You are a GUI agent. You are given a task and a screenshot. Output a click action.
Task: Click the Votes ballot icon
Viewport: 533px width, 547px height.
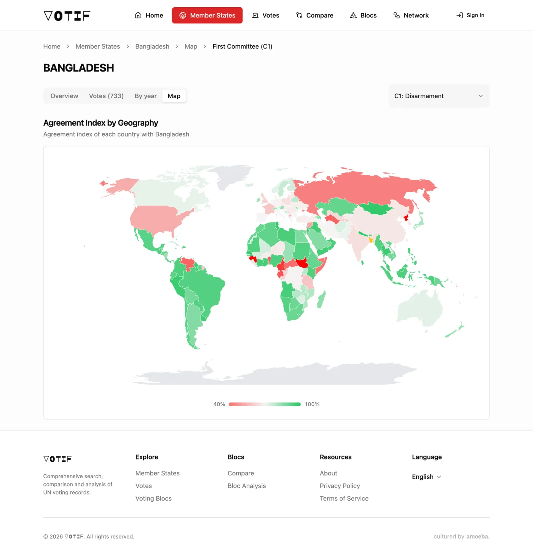pos(255,15)
